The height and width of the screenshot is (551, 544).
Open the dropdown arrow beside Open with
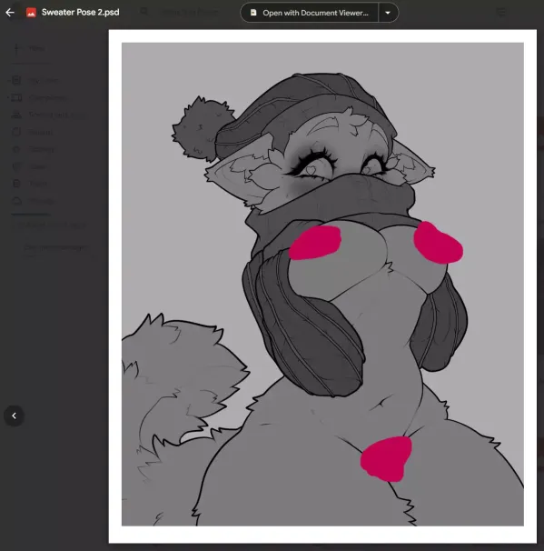pos(388,13)
